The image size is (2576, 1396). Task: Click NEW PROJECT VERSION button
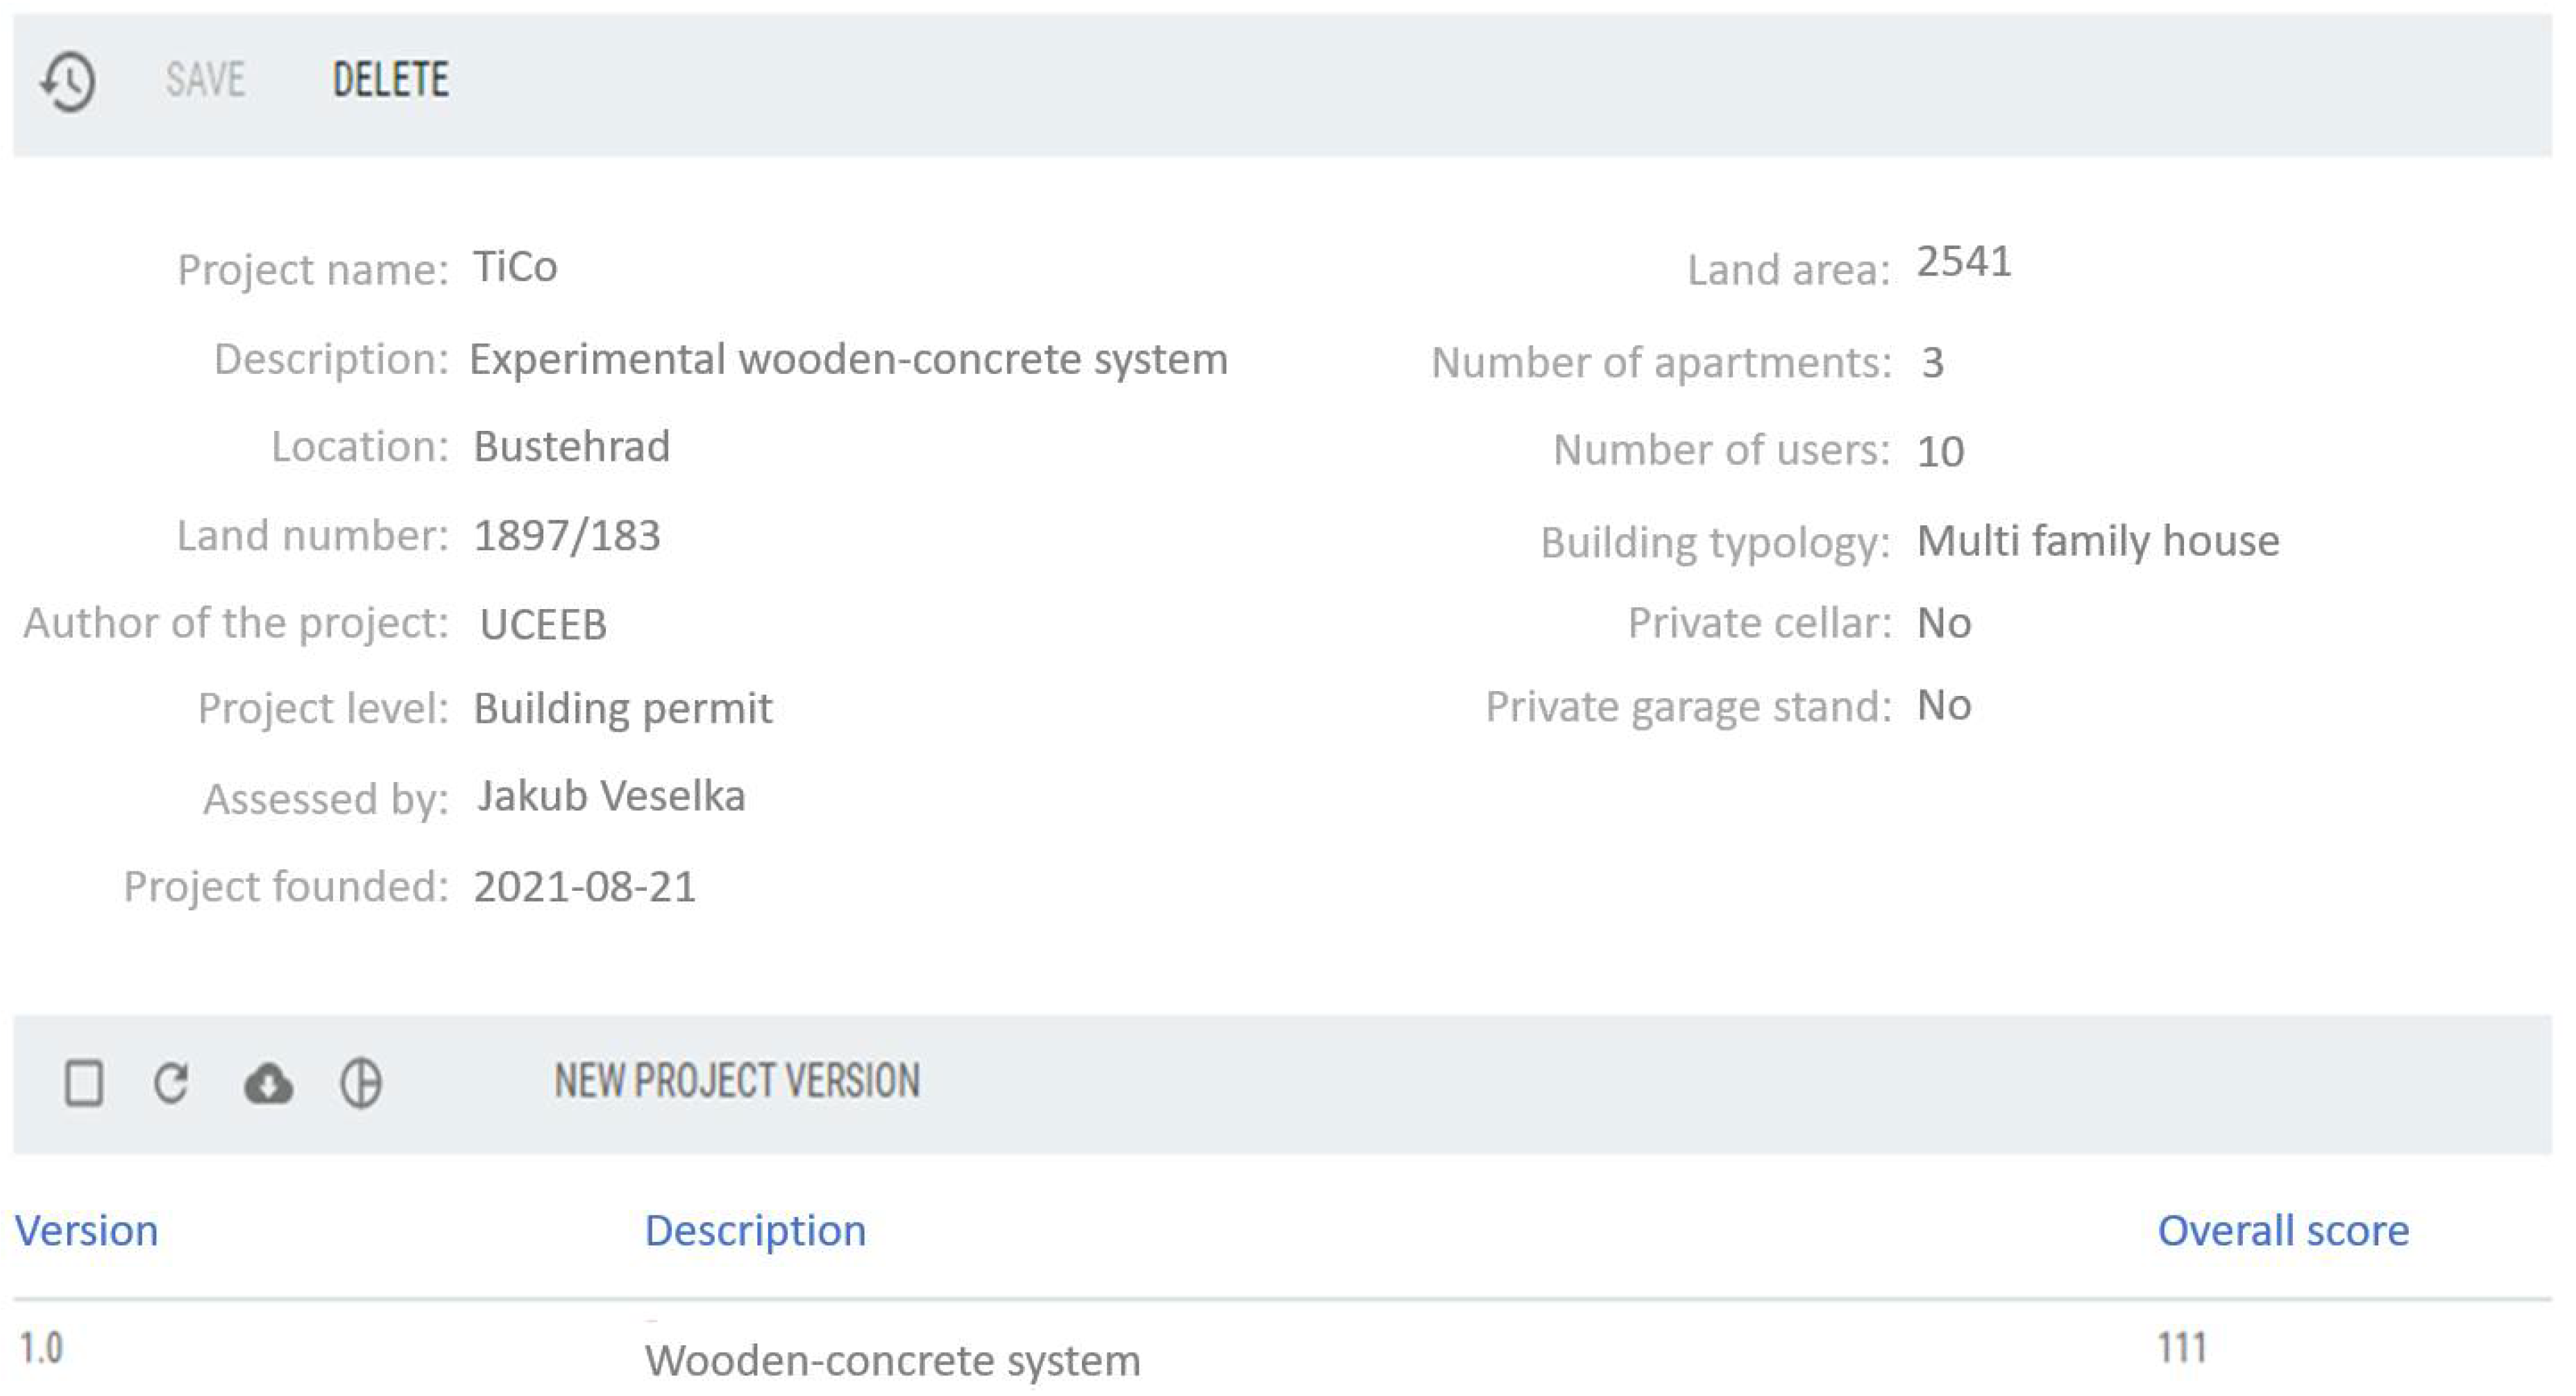point(737,1081)
